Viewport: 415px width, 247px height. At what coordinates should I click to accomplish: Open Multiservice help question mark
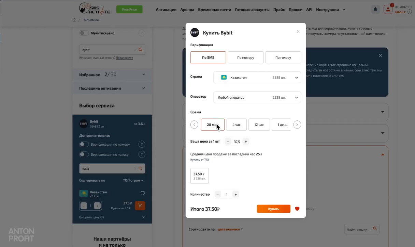click(142, 33)
